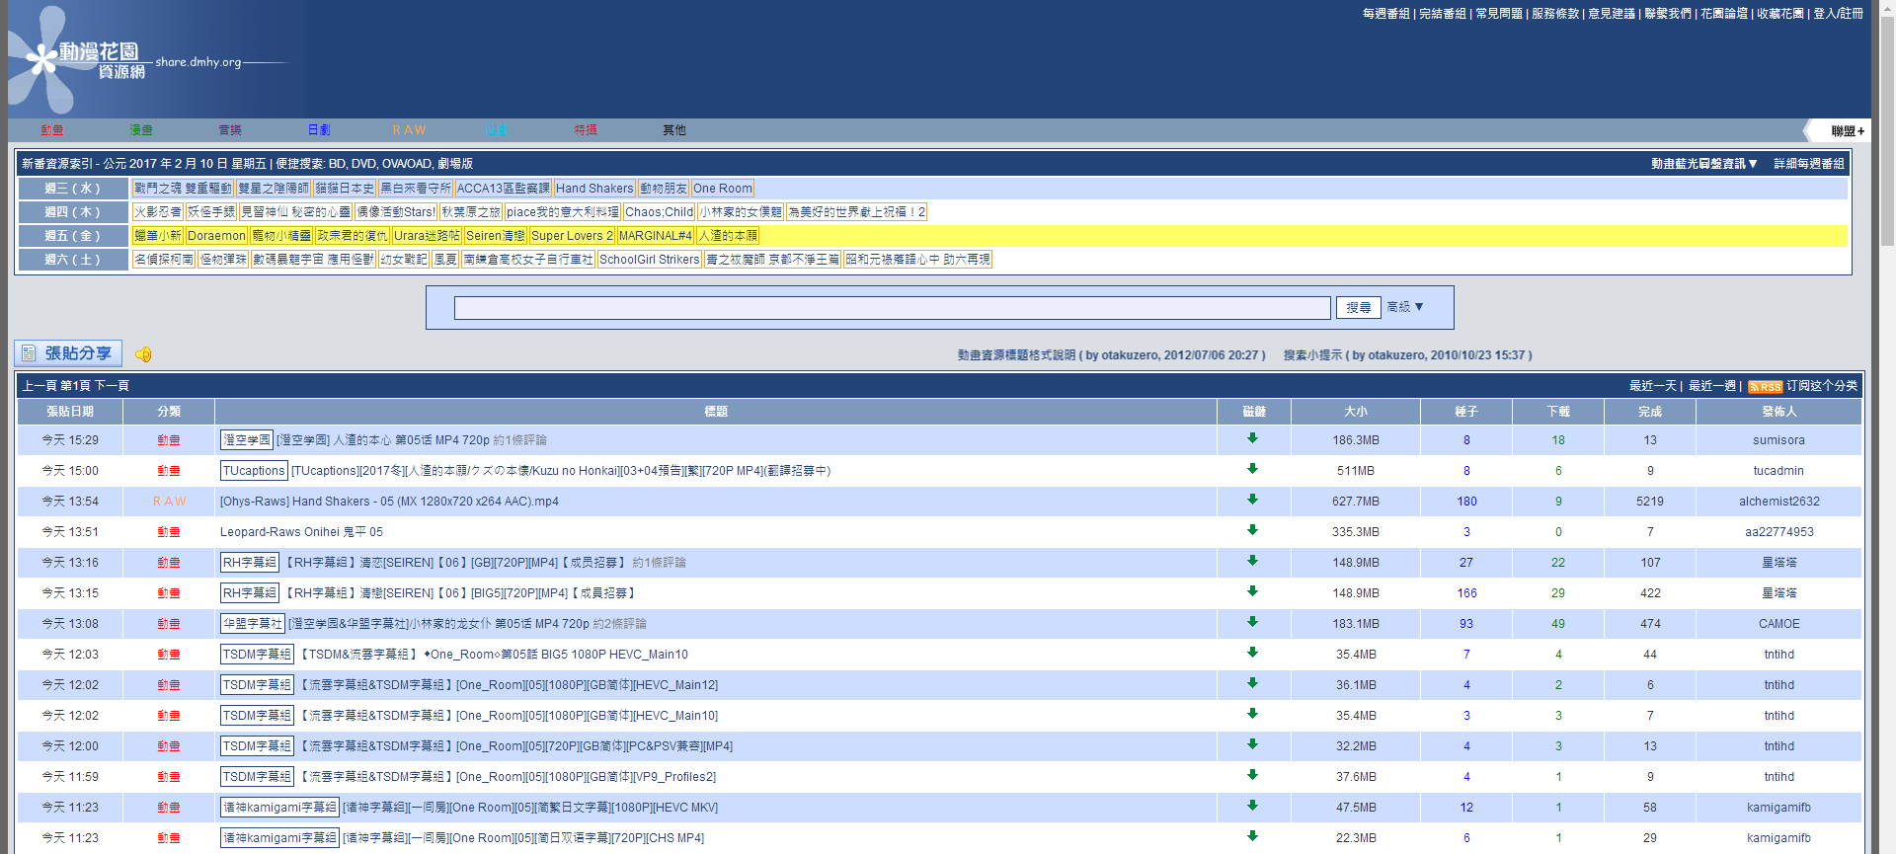Sort by the 大小 column header
Image resolution: width=1896 pixels, height=854 pixels.
pyautogui.click(x=1356, y=412)
